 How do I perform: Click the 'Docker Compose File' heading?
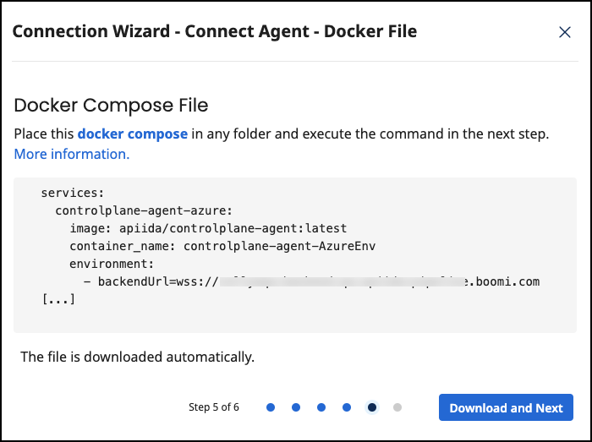pyautogui.click(x=111, y=106)
